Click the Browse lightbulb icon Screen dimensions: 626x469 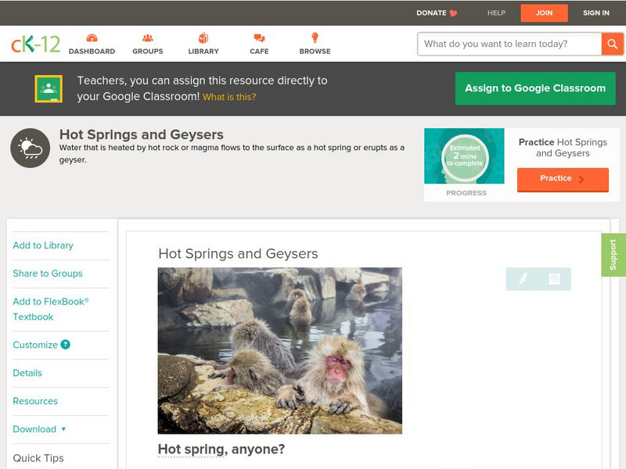click(x=315, y=38)
